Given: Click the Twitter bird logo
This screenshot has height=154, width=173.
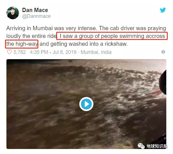Looking at the screenshot, I should click(x=163, y=10).
